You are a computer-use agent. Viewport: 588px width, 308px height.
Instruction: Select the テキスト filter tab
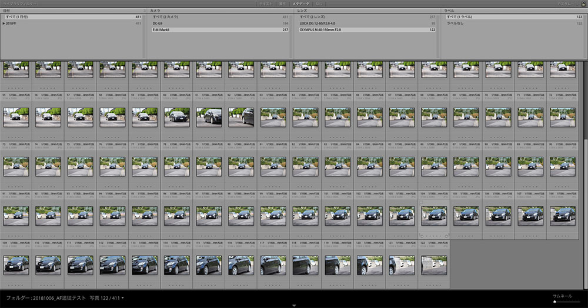click(266, 4)
